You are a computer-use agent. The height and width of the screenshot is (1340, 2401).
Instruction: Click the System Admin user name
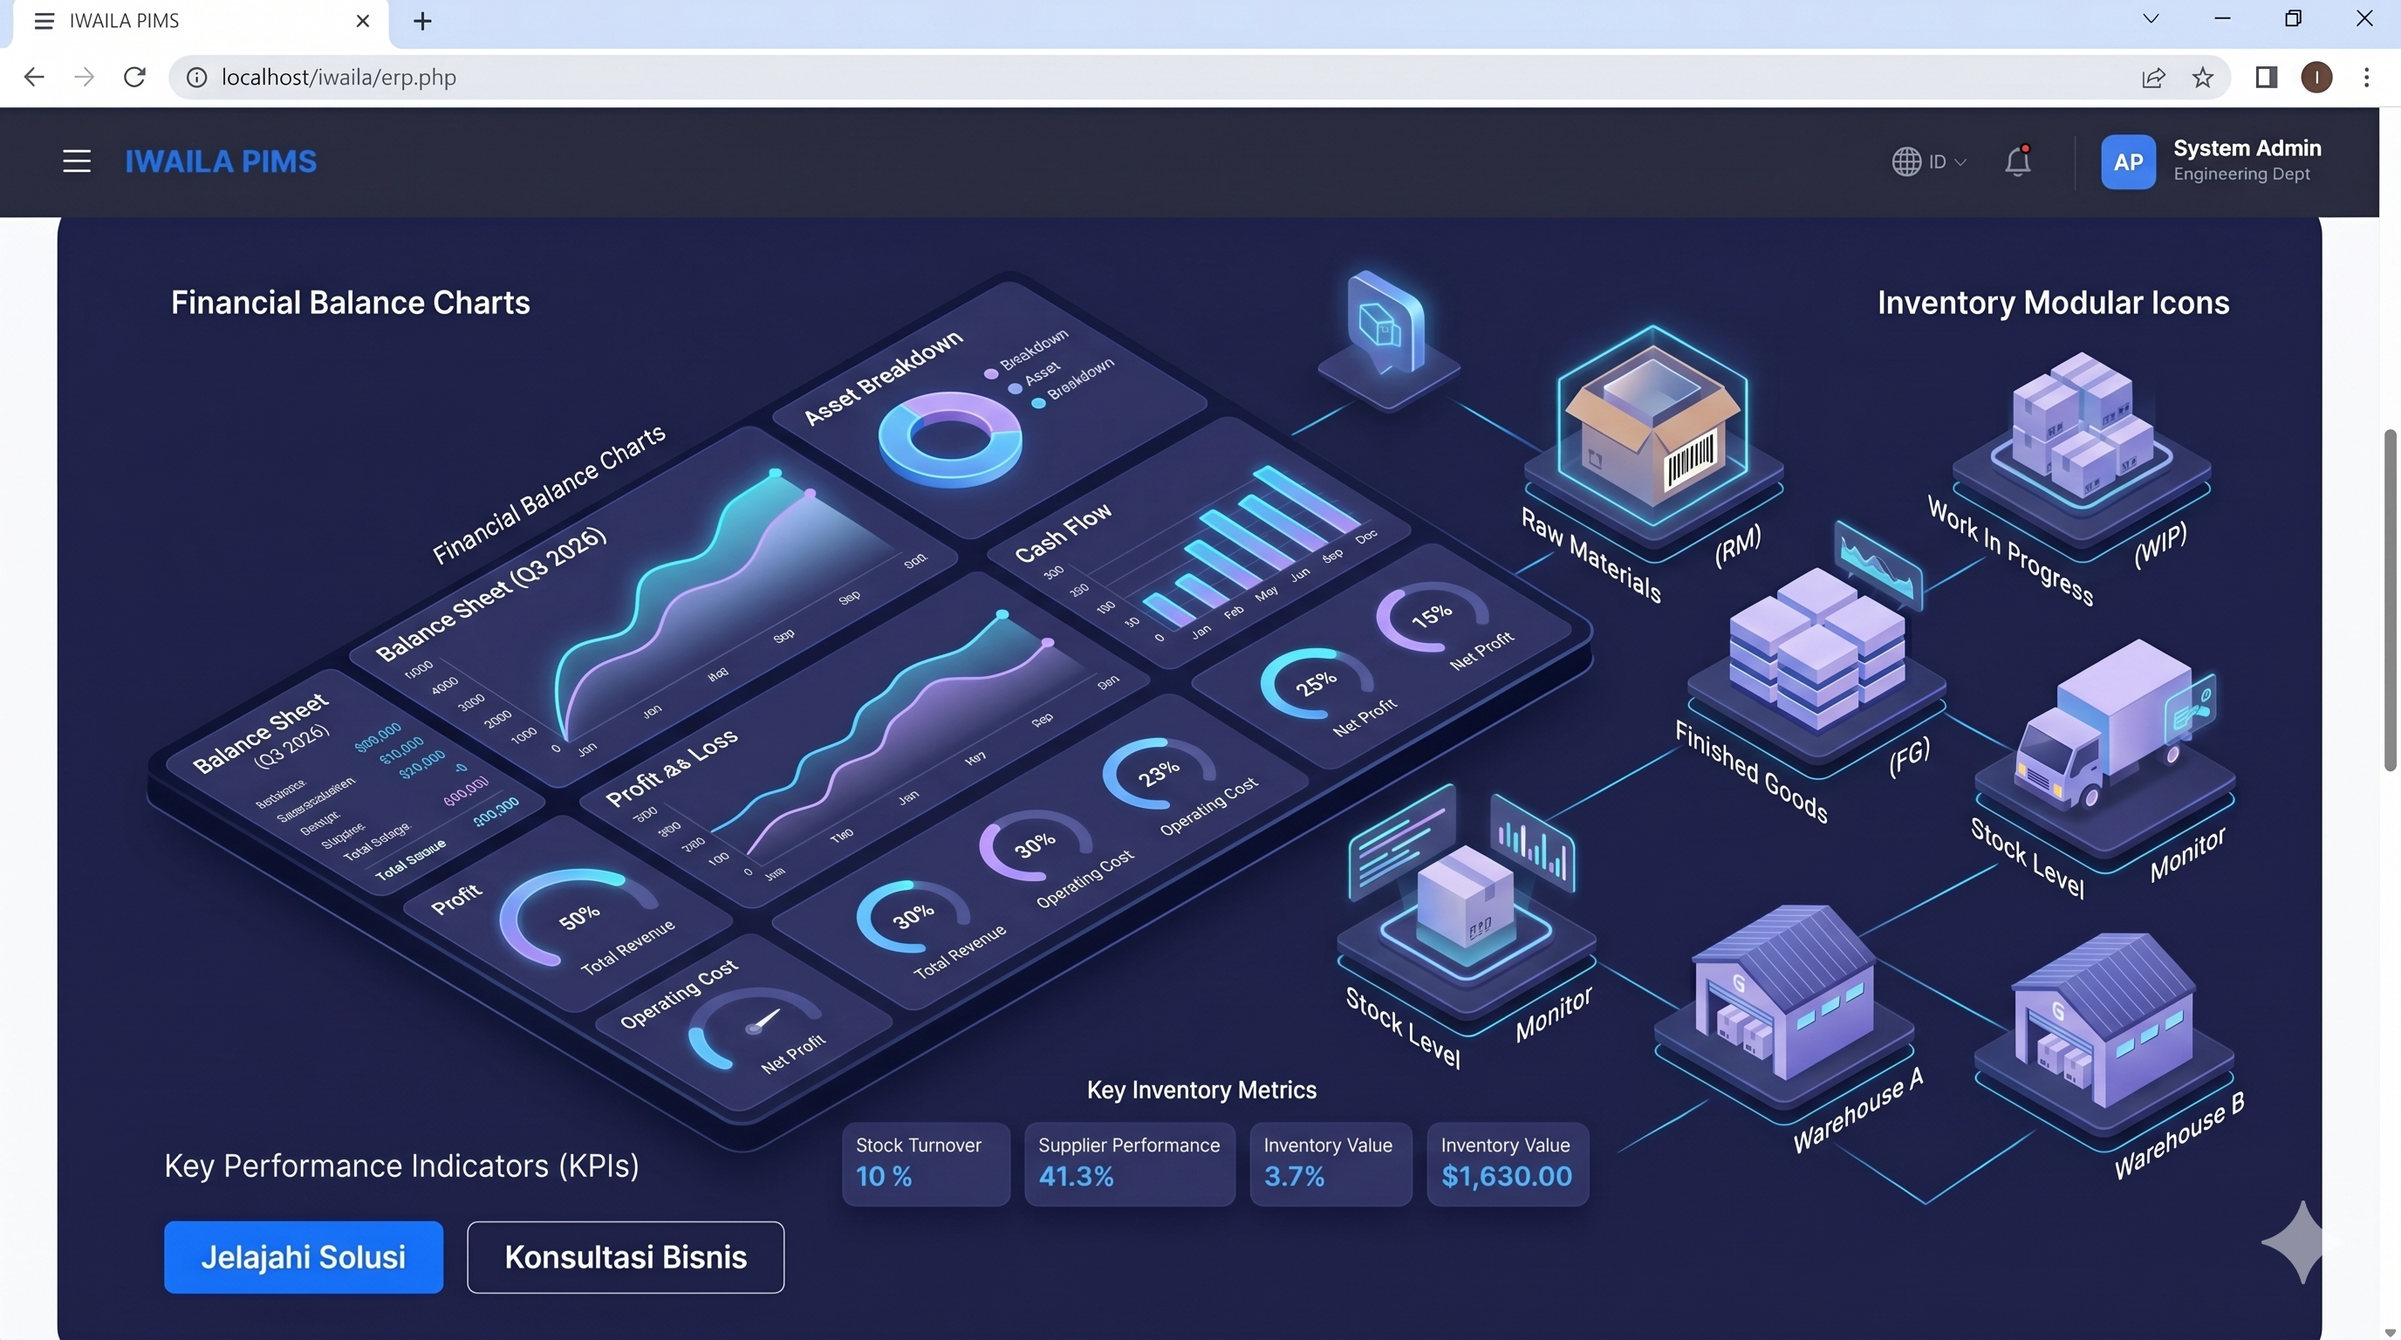2247,148
